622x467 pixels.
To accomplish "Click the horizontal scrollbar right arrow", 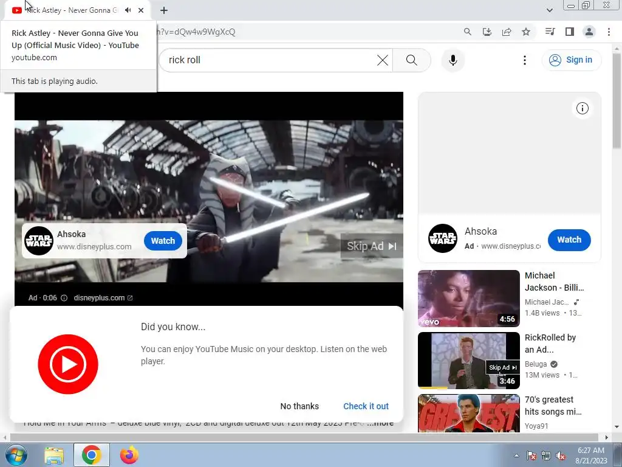I will [x=607, y=438].
